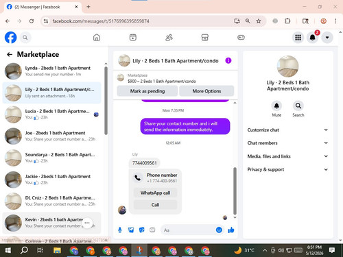Open the Gaming controller icon
Screen dimensions: 343x257
(x=241, y=38)
